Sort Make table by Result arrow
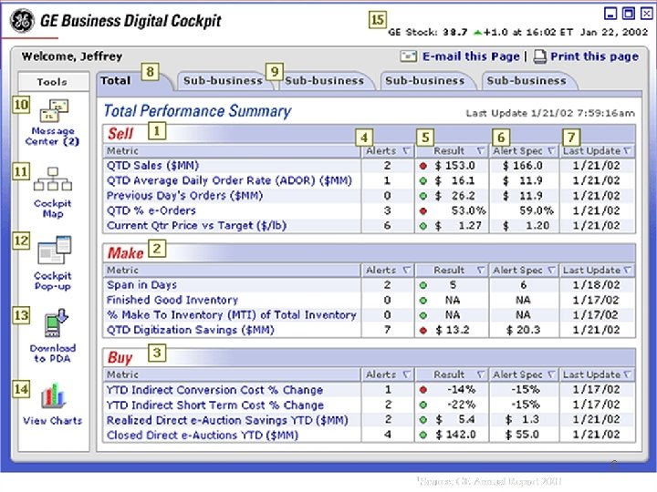The image size is (657, 492). pos(481,270)
